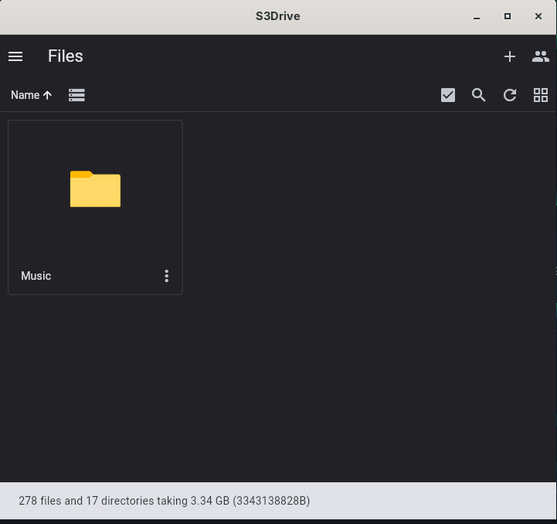Open the Music folder's three-dot menu

166,276
